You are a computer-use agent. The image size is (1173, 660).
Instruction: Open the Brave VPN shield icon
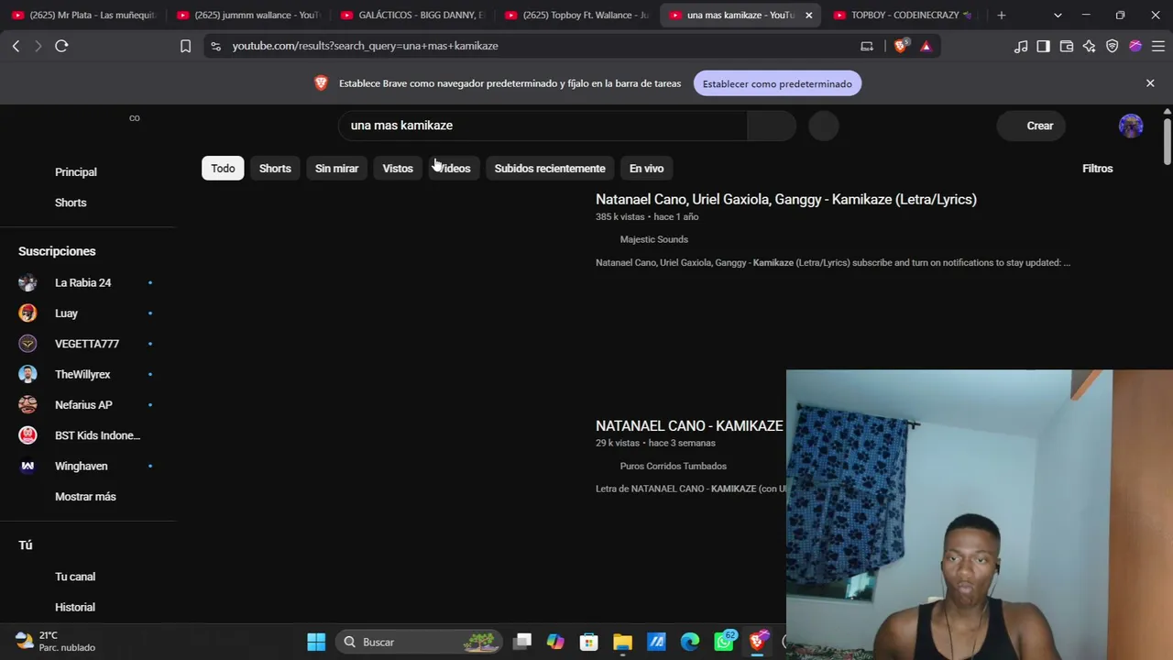[1113, 46]
